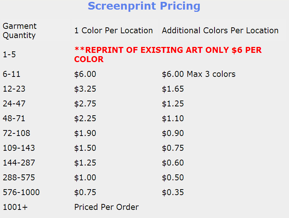Select the 288-575 quantity row label
Image resolution: width=289 pixels, height=218 pixels.
pos(19,178)
